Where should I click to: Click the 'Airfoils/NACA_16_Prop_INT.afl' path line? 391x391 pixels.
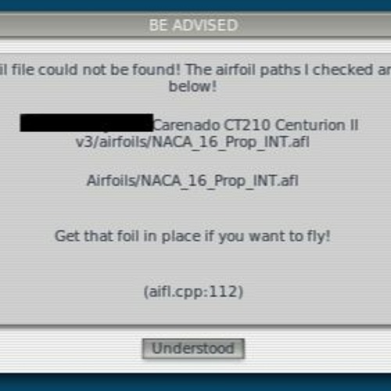point(192,181)
